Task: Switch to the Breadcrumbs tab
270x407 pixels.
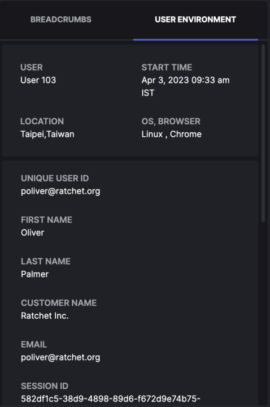Action: point(60,19)
